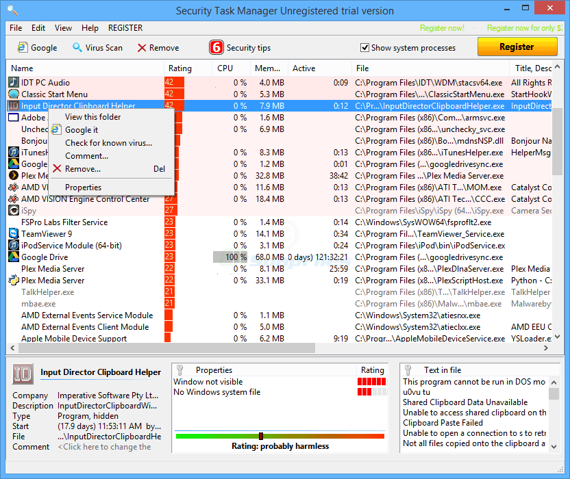Choose View this folder in context menu
The width and height of the screenshot is (570, 479).
point(111,117)
